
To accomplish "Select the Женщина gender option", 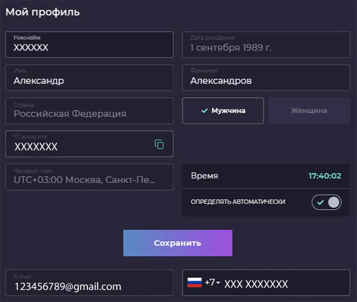I will (309, 111).
